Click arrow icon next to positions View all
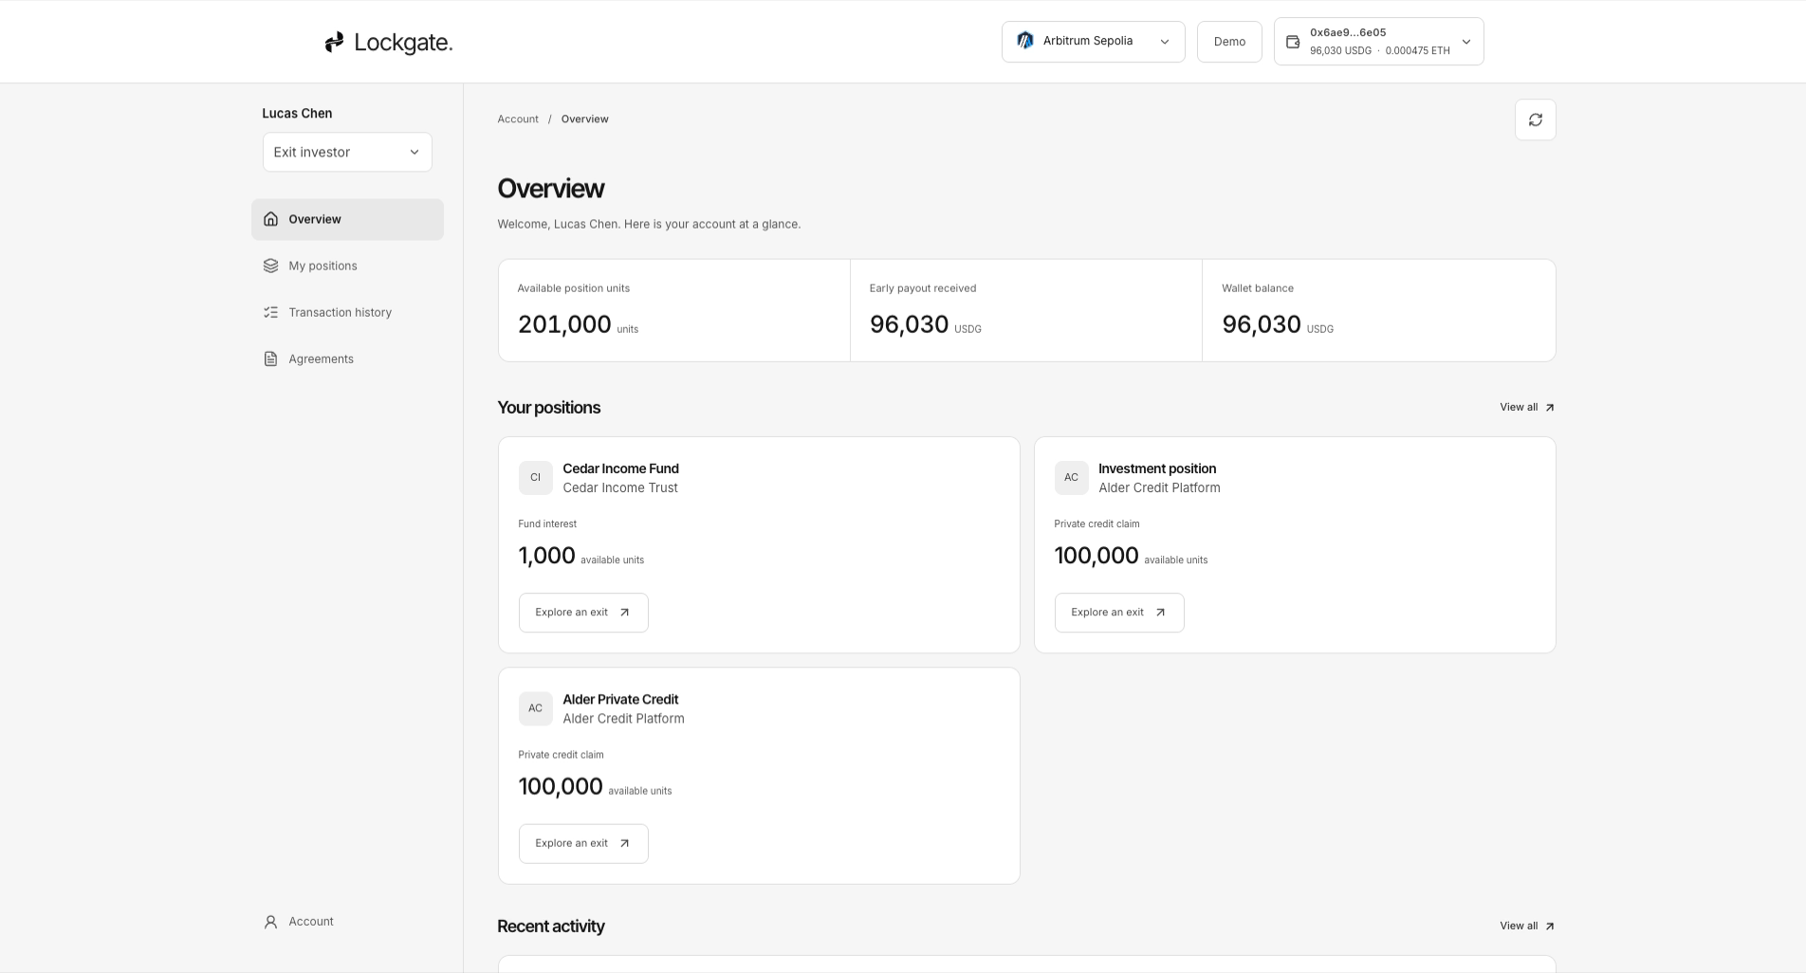This screenshot has width=1806, height=973. [x=1549, y=408]
